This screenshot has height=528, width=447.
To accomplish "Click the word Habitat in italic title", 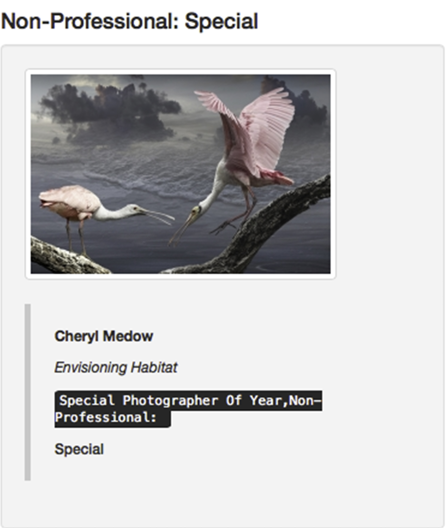I will (154, 368).
